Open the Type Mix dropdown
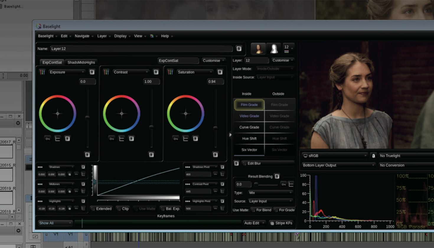Screen dimensions: 434x248 click(x=270, y=193)
